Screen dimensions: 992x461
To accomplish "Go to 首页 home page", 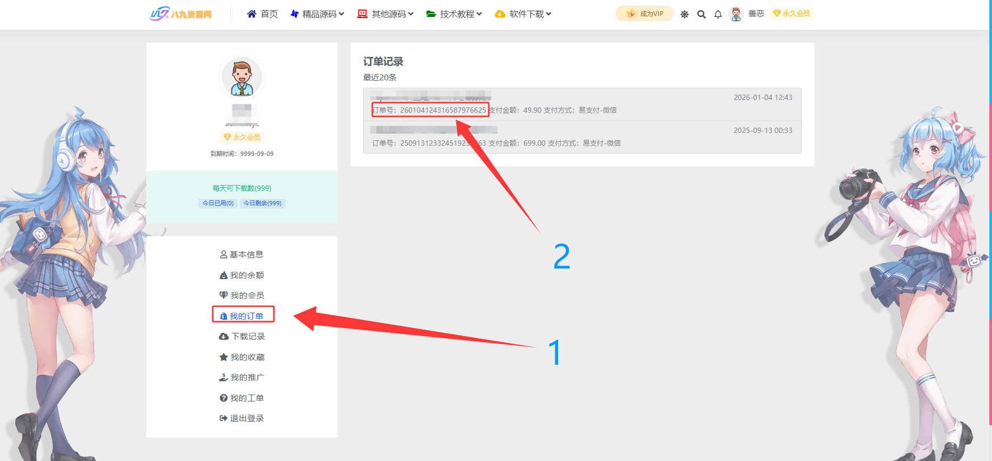I will click(263, 14).
